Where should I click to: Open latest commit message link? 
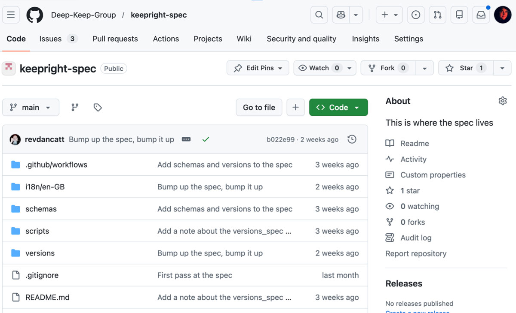[x=121, y=139]
